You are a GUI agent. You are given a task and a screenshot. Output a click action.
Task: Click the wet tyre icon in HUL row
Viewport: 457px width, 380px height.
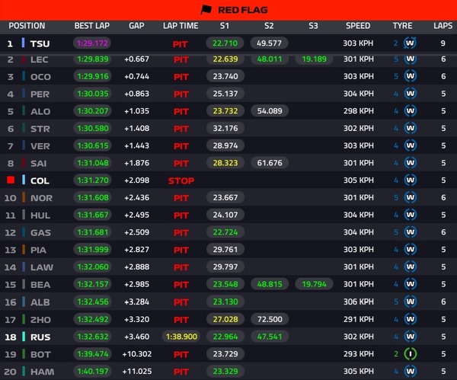click(410, 215)
